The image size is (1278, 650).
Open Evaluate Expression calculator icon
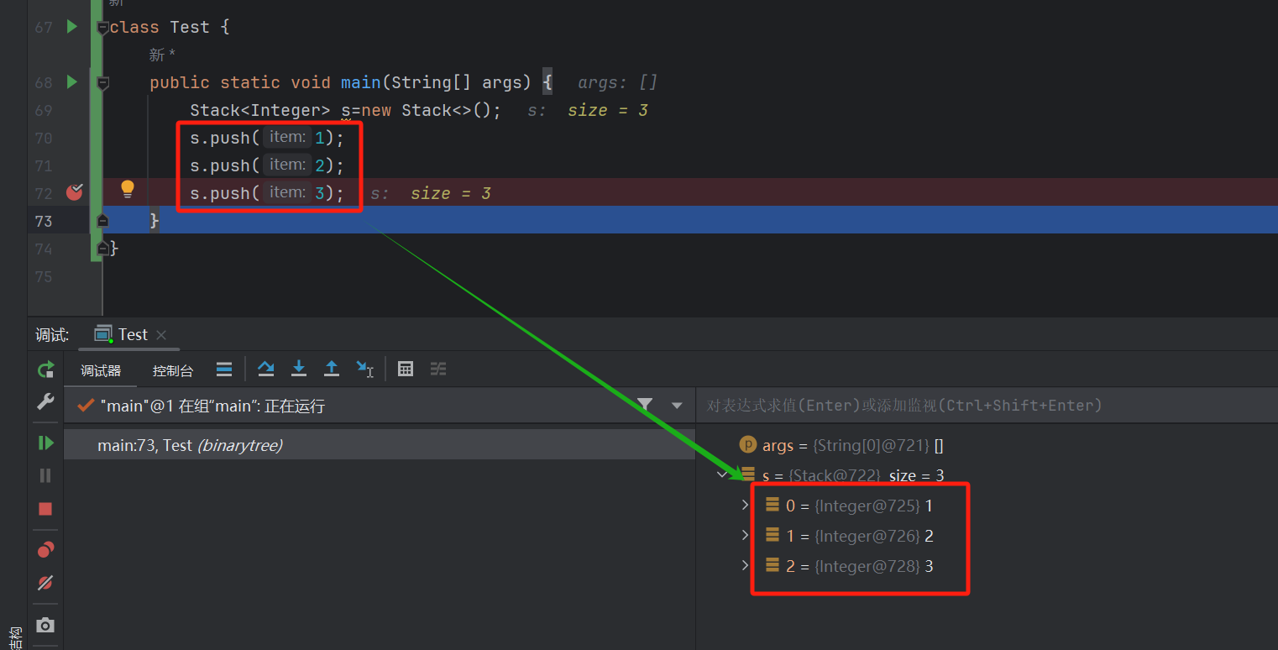point(406,369)
